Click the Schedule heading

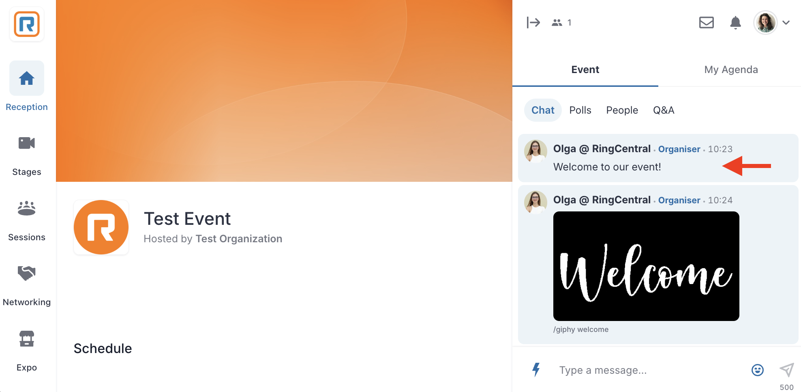tap(103, 349)
